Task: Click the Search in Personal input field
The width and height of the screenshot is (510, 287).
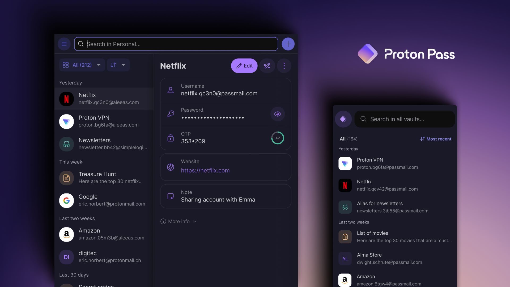Action: tap(176, 44)
